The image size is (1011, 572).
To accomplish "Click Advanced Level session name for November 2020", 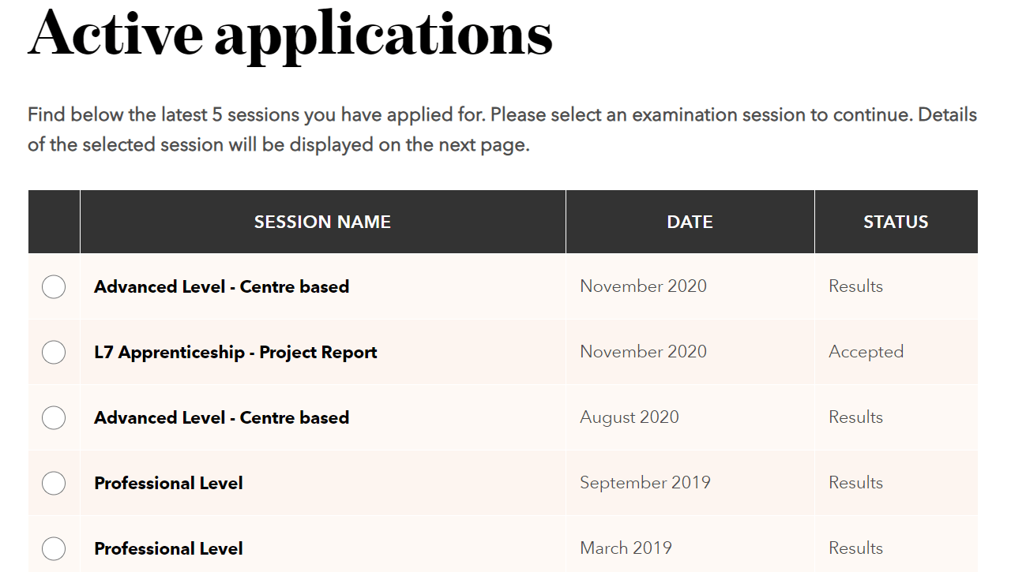I will (x=221, y=286).
